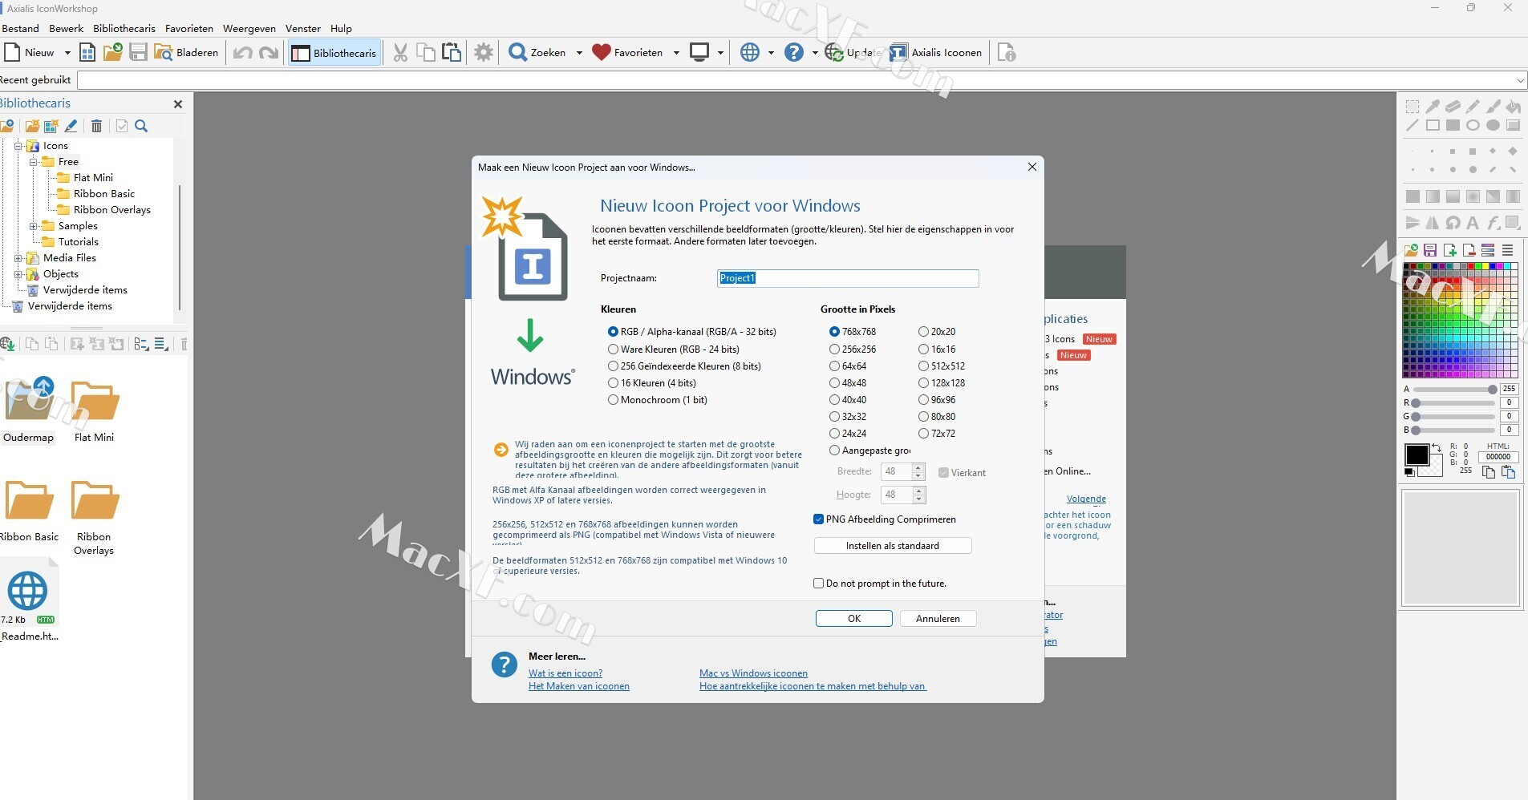Click the trash delete icon in Bibliothecaris toolbar

point(96,126)
